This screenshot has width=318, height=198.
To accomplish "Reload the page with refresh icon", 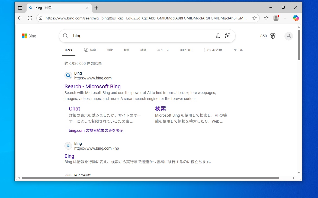I will point(30,18).
